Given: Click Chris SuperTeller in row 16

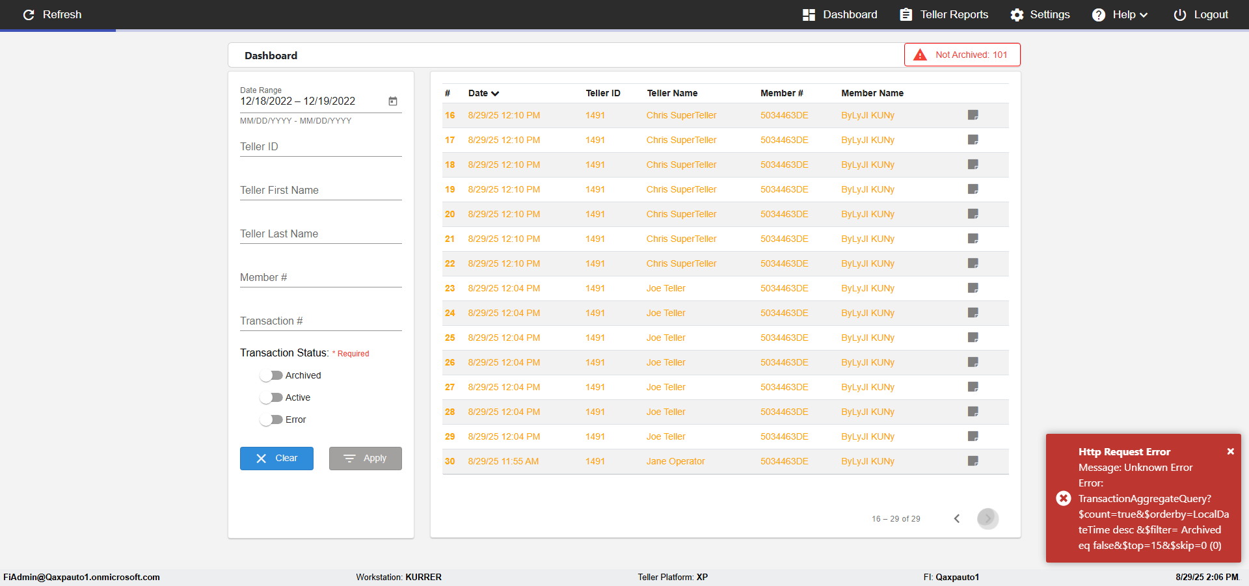Looking at the screenshot, I should point(681,115).
